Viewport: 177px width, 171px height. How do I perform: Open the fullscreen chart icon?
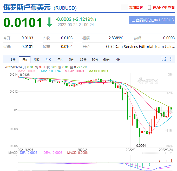(x=163, y=59)
